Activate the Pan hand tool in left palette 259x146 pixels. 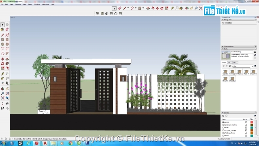[x=7, y=89]
